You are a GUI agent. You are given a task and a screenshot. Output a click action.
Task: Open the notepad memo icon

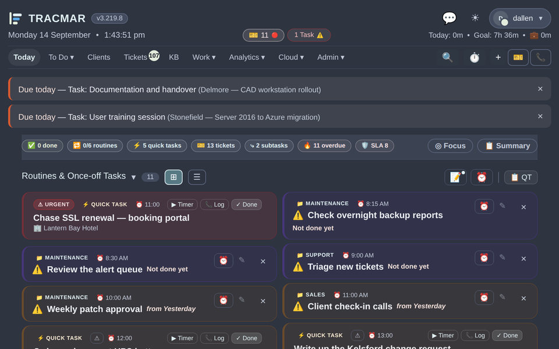tap(455, 177)
